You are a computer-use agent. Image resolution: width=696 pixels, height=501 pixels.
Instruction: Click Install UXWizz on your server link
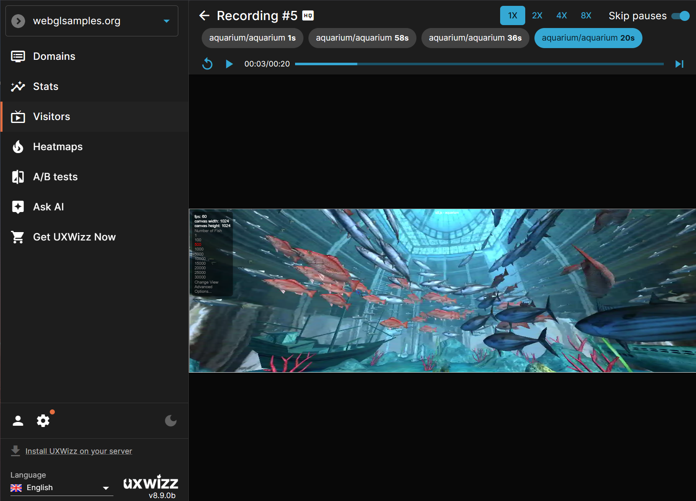point(79,451)
